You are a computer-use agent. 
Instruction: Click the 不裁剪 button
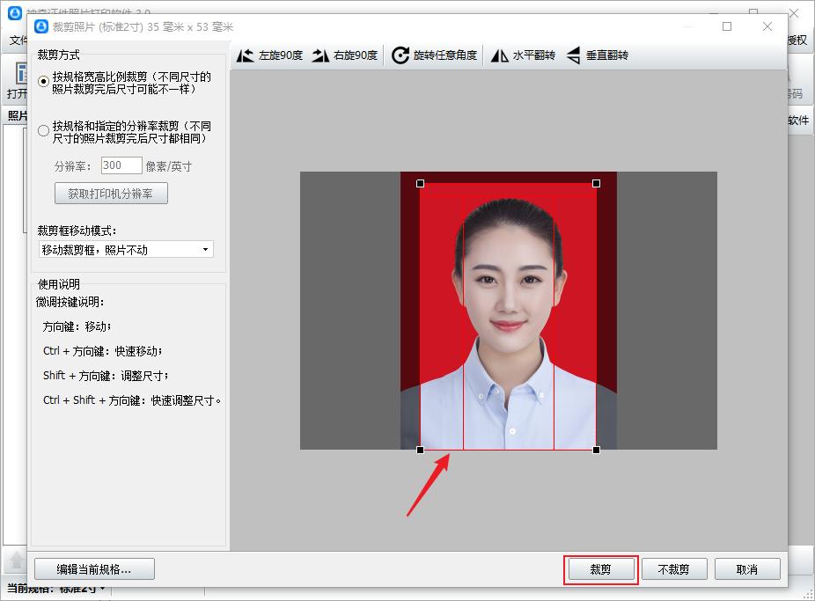[x=674, y=569]
